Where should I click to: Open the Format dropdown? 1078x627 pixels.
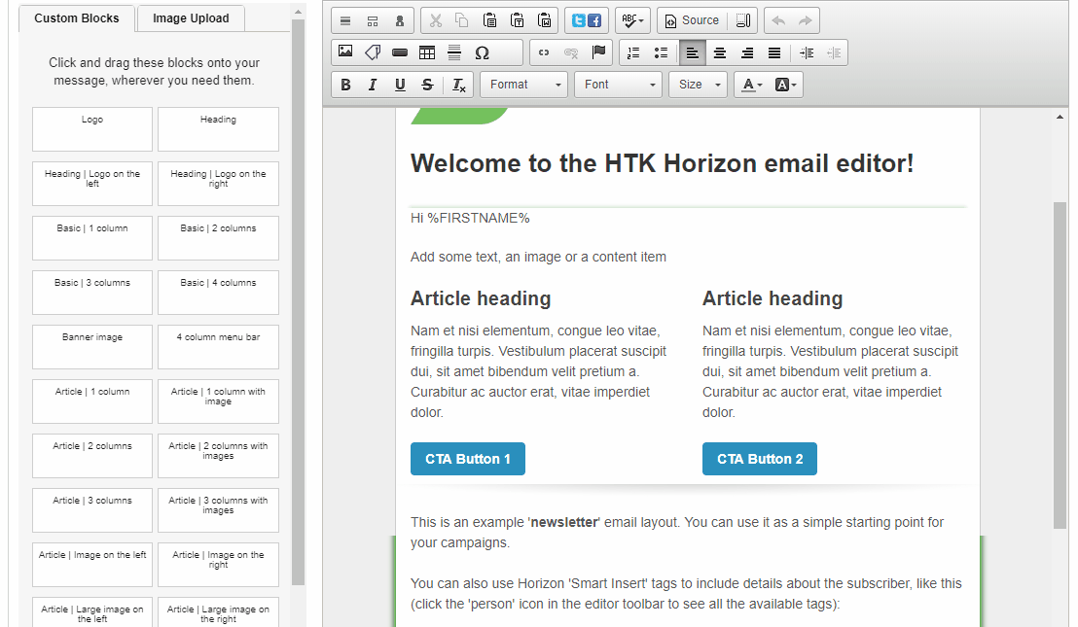click(523, 85)
